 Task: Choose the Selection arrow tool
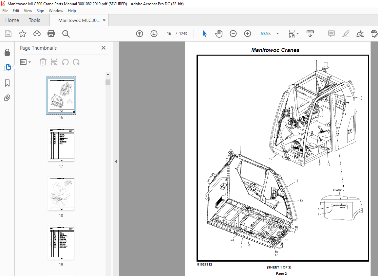(204, 34)
